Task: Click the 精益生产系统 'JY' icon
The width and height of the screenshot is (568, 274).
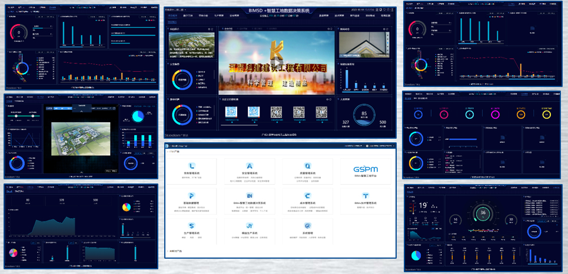Action: pyautogui.click(x=250, y=225)
